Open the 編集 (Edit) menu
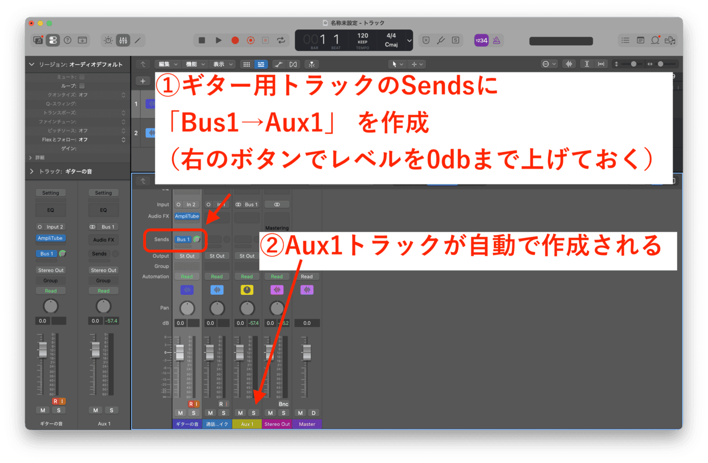708x463 pixels. (x=168, y=64)
